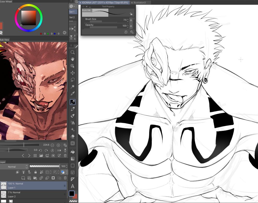Select the Pencil tool
Screen dimensions: 258x203
pos(72,109)
